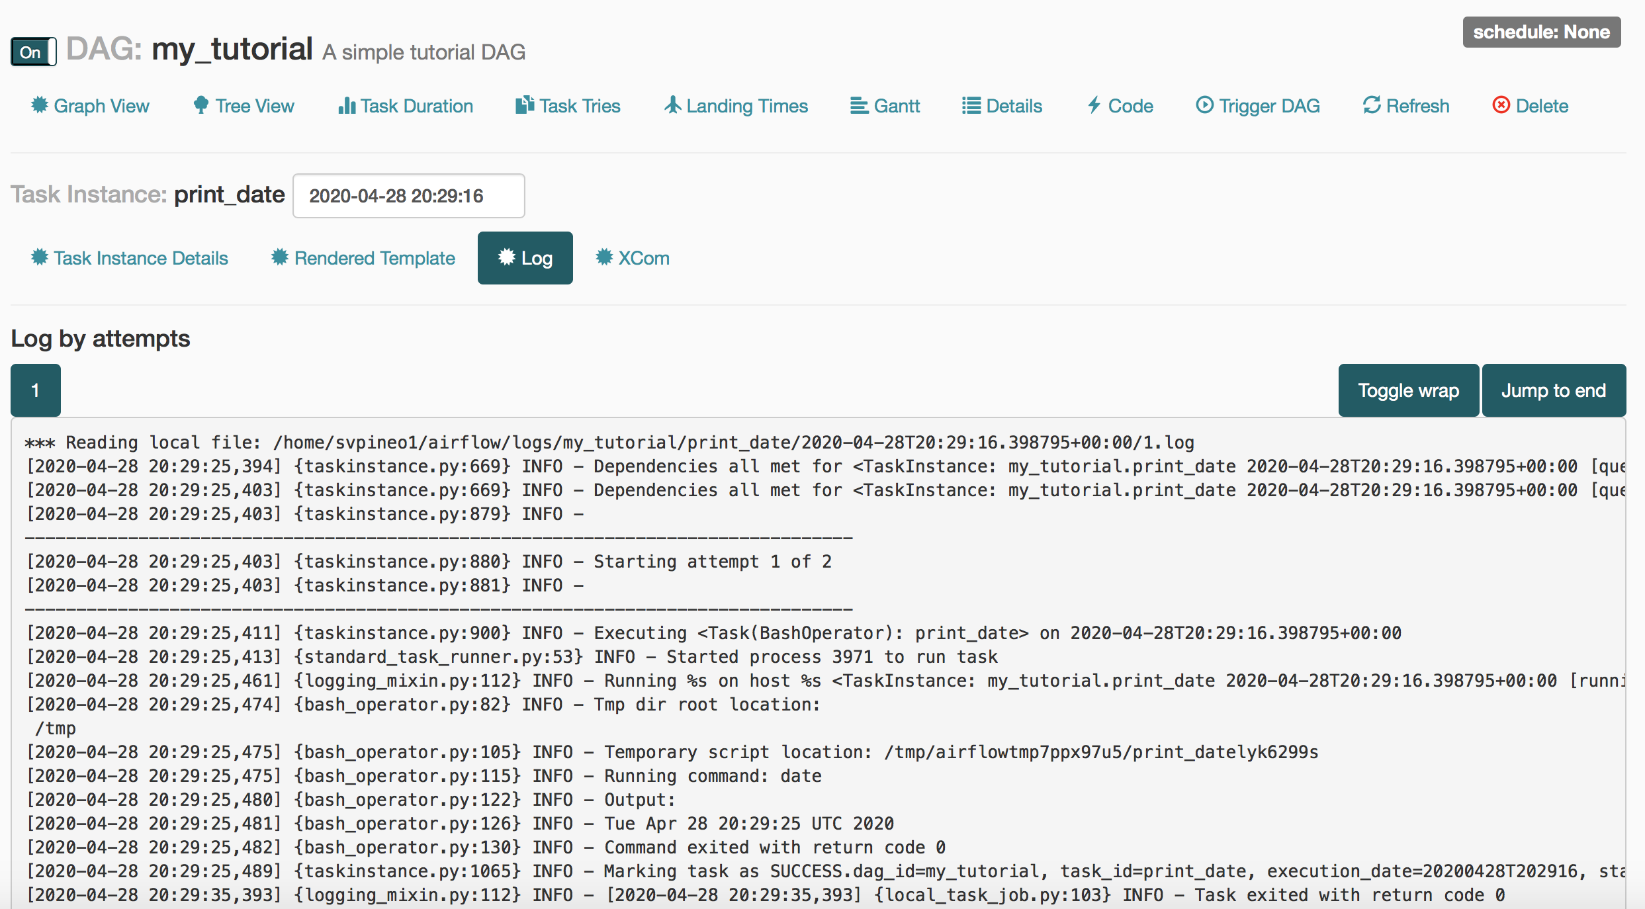This screenshot has width=1645, height=909.
Task: Click the Refresh arrows icon
Action: (x=1372, y=105)
